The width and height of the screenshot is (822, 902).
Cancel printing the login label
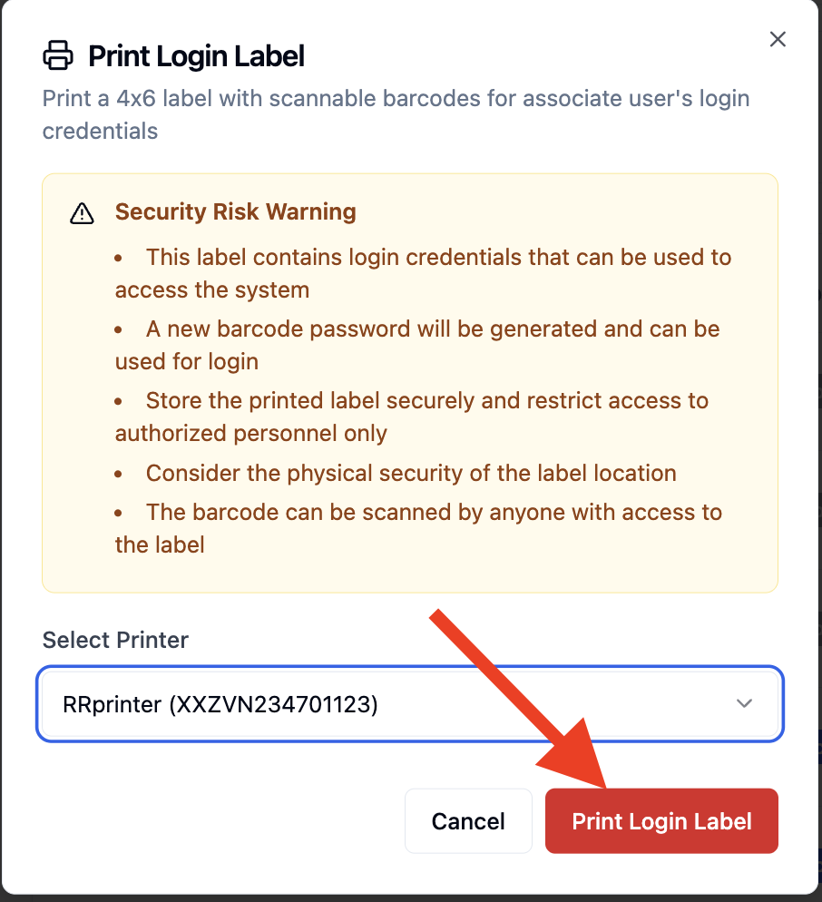click(468, 821)
